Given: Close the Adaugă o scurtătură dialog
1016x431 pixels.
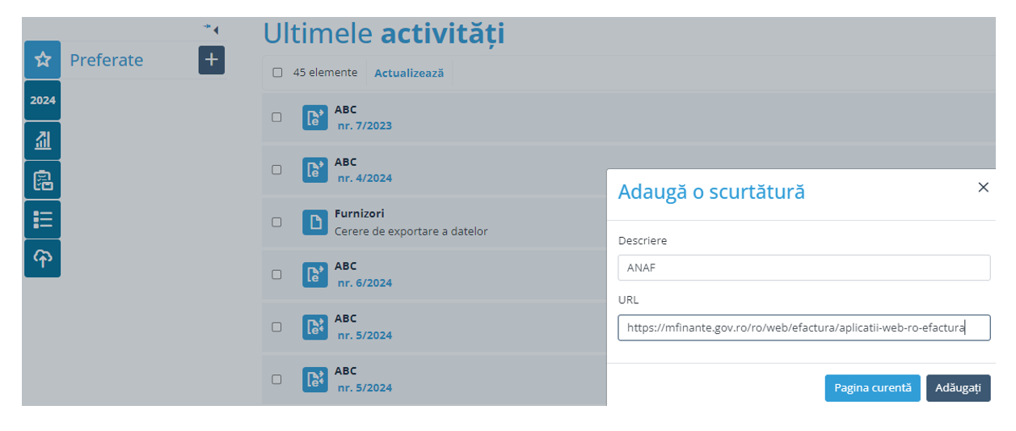Looking at the screenshot, I should [x=983, y=188].
